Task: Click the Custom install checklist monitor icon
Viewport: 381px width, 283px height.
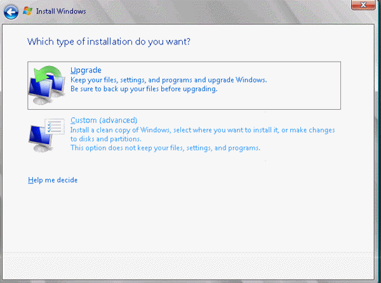Action: [x=46, y=135]
